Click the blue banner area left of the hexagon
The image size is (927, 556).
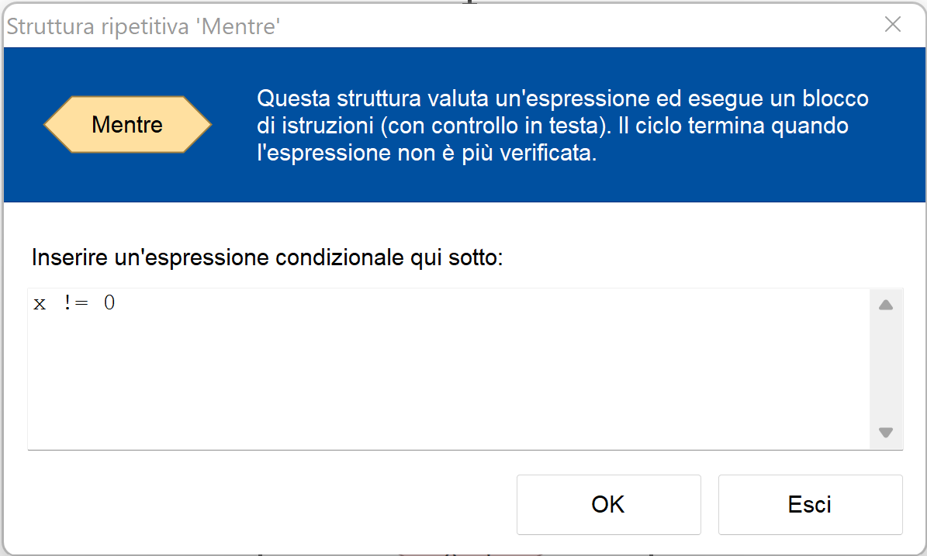23,124
